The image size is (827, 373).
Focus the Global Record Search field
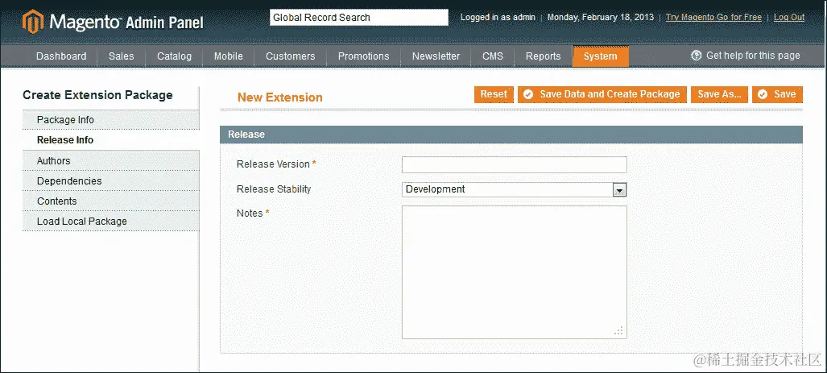(359, 18)
